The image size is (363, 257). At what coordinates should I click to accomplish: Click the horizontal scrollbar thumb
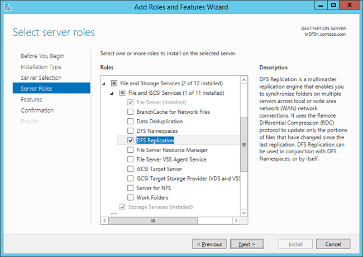pos(152,221)
